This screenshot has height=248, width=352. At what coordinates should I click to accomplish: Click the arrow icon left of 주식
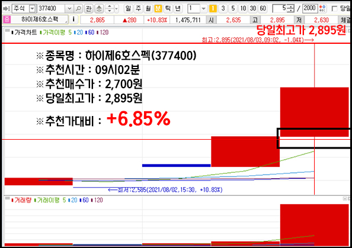tap(7, 9)
